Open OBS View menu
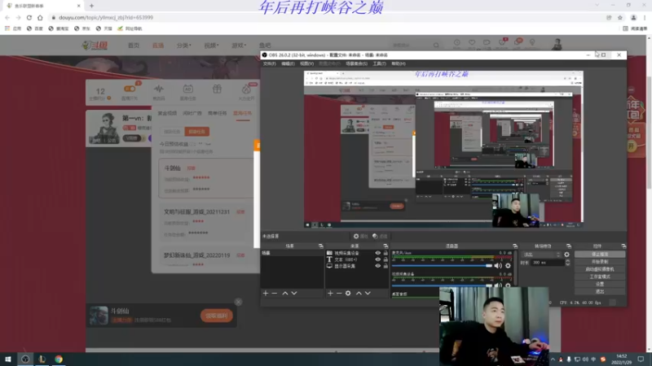 click(307, 63)
